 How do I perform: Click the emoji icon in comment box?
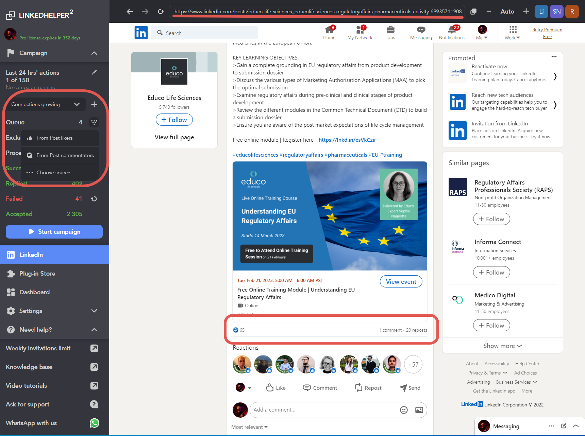click(404, 410)
